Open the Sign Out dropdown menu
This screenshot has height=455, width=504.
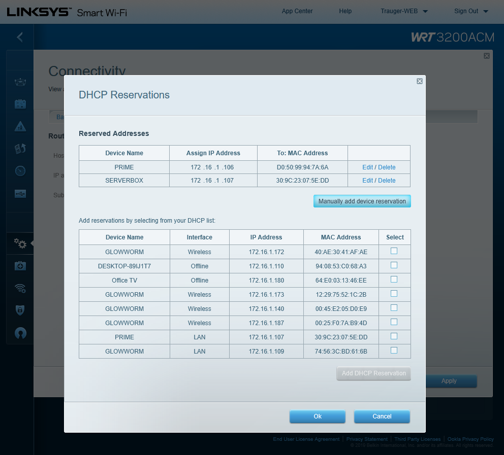coord(471,11)
